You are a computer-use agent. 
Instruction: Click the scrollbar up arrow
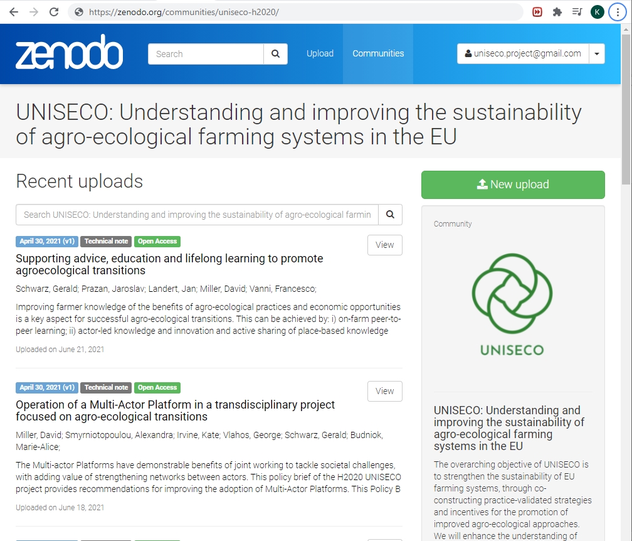click(x=626, y=29)
